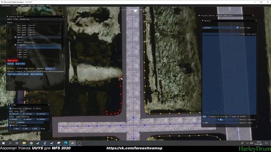271x152 pixels.
Task: Open the DevMode menu
Action: [x=6, y=5]
